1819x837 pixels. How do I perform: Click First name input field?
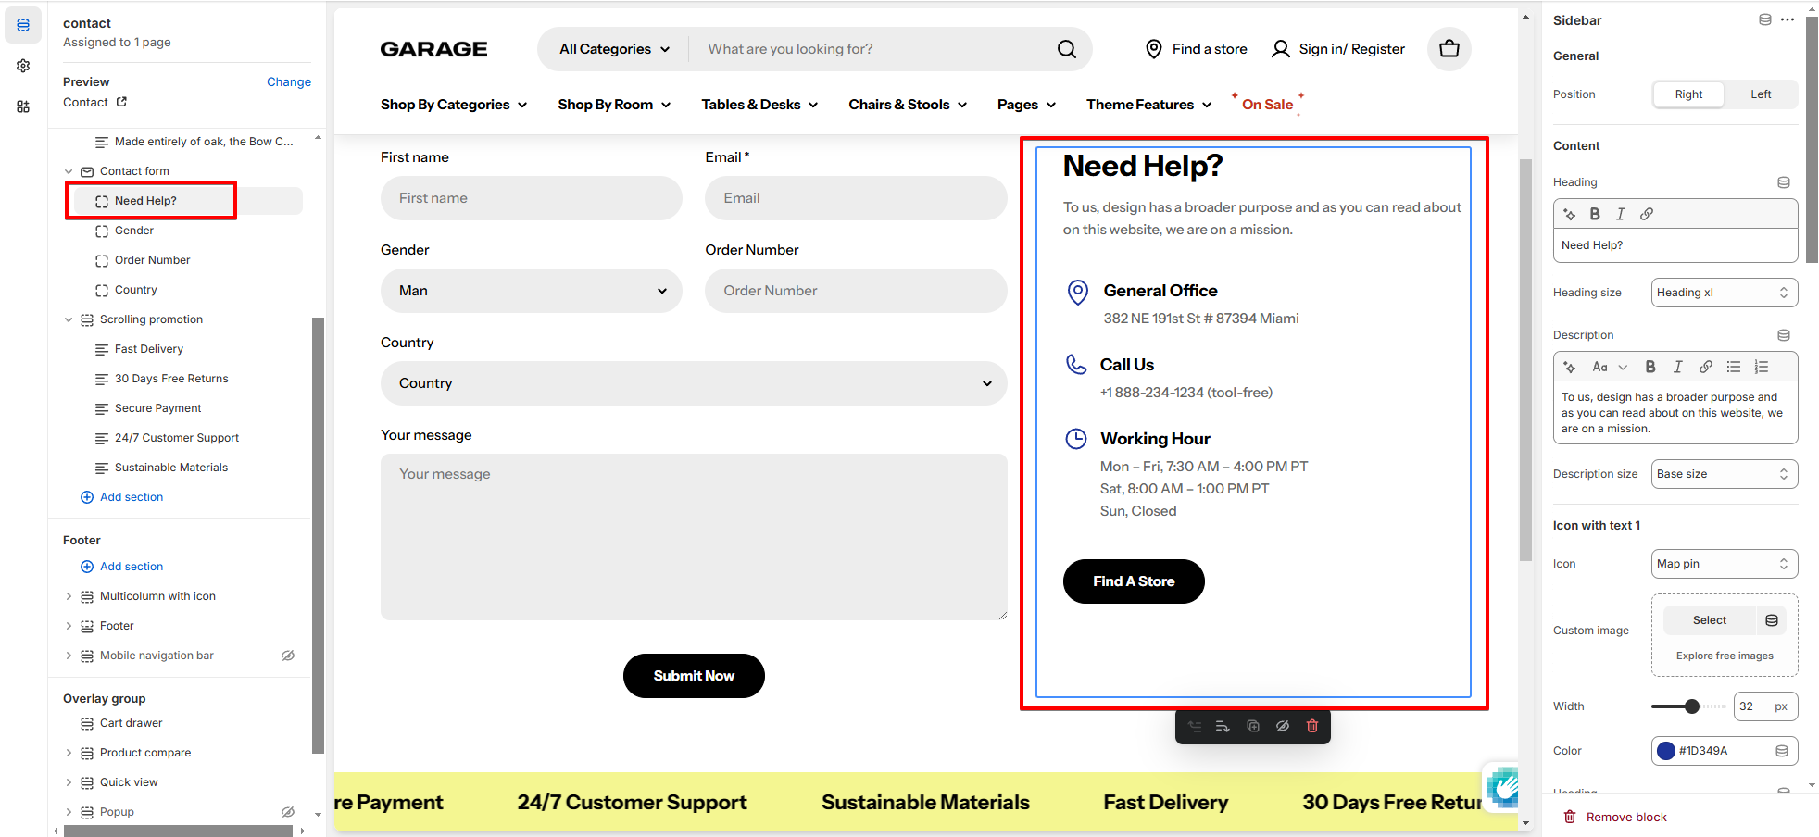click(x=532, y=198)
